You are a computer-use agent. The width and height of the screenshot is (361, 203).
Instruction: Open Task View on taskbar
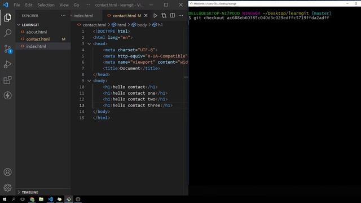tap(23, 199)
